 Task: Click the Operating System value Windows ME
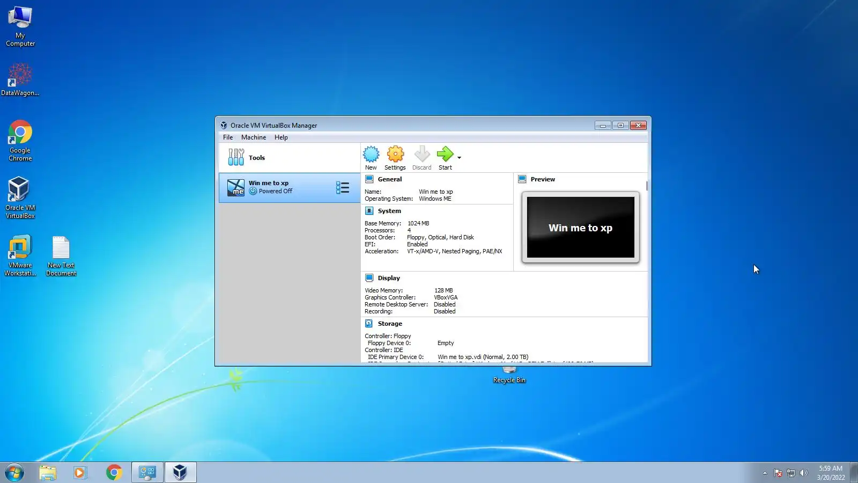[435, 199]
